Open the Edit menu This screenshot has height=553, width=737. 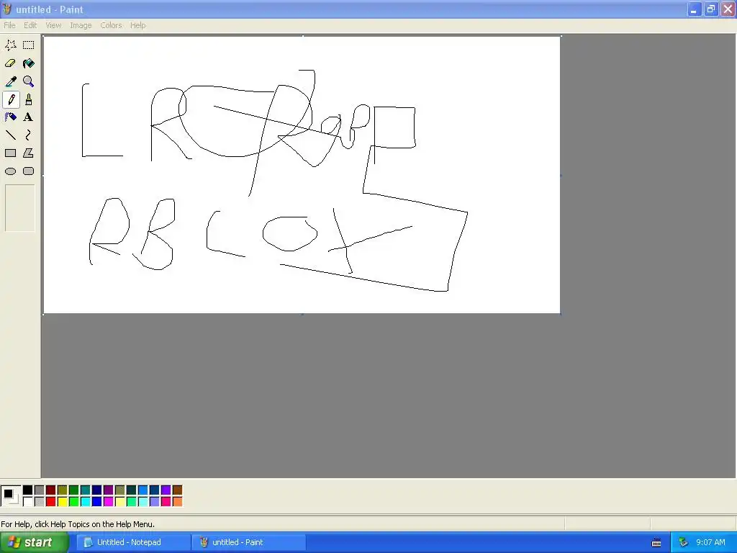point(30,25)
